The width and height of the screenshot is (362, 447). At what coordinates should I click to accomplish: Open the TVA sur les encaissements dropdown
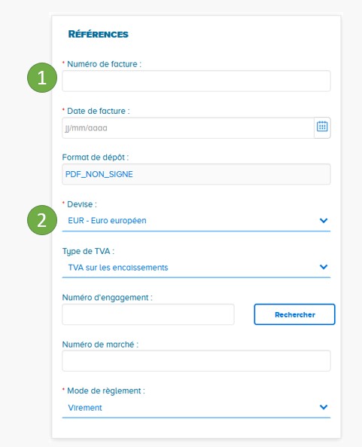196,268
